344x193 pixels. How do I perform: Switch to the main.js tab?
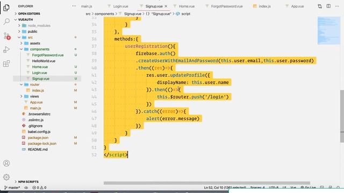[x=87, y=6]
